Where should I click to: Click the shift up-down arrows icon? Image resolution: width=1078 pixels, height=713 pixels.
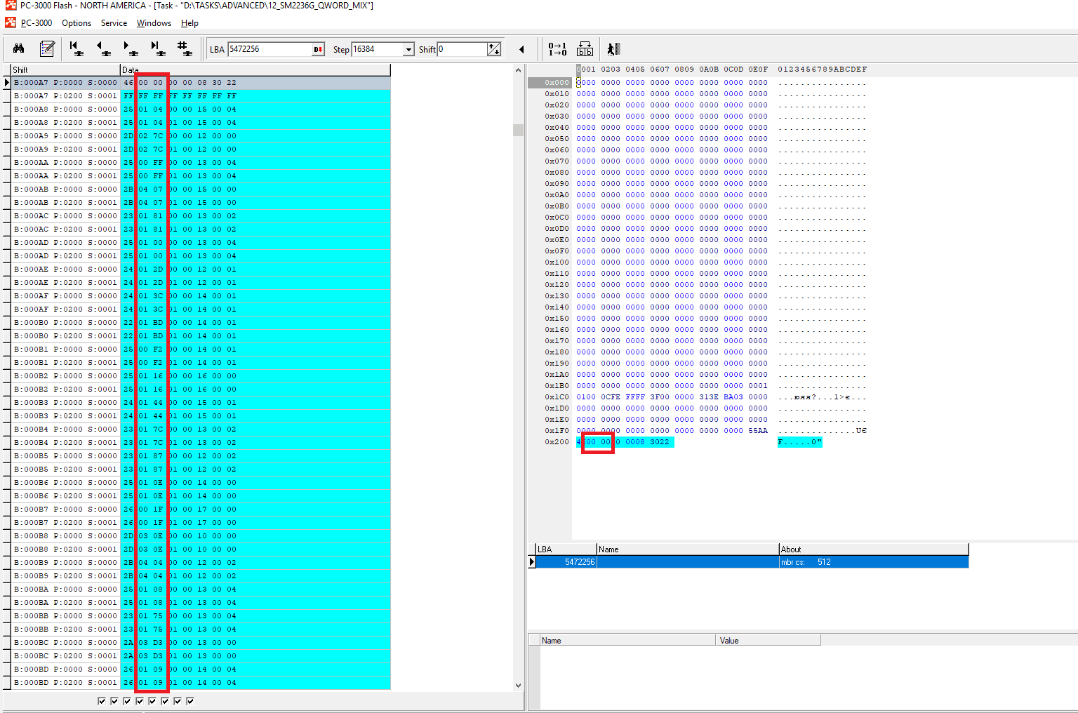(494, 49)
